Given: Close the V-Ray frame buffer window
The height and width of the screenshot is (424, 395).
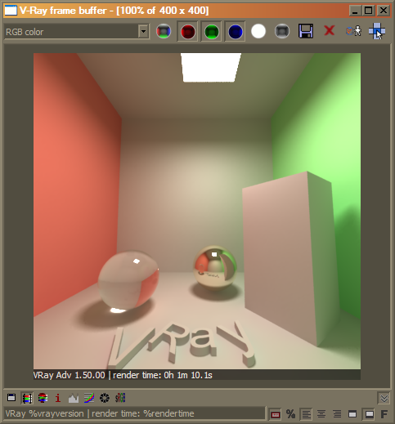Looking at the screenshot, I should (x=384, y=11).
